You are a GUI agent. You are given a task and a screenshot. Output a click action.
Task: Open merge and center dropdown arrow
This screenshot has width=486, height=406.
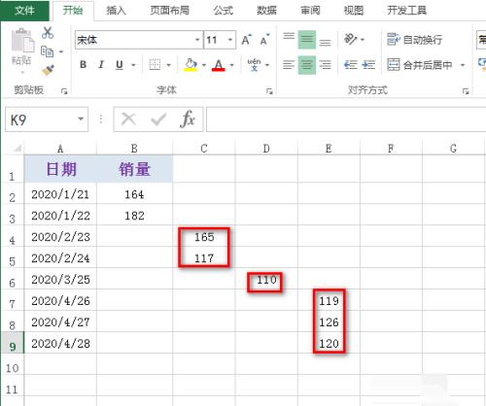[463, 65]
